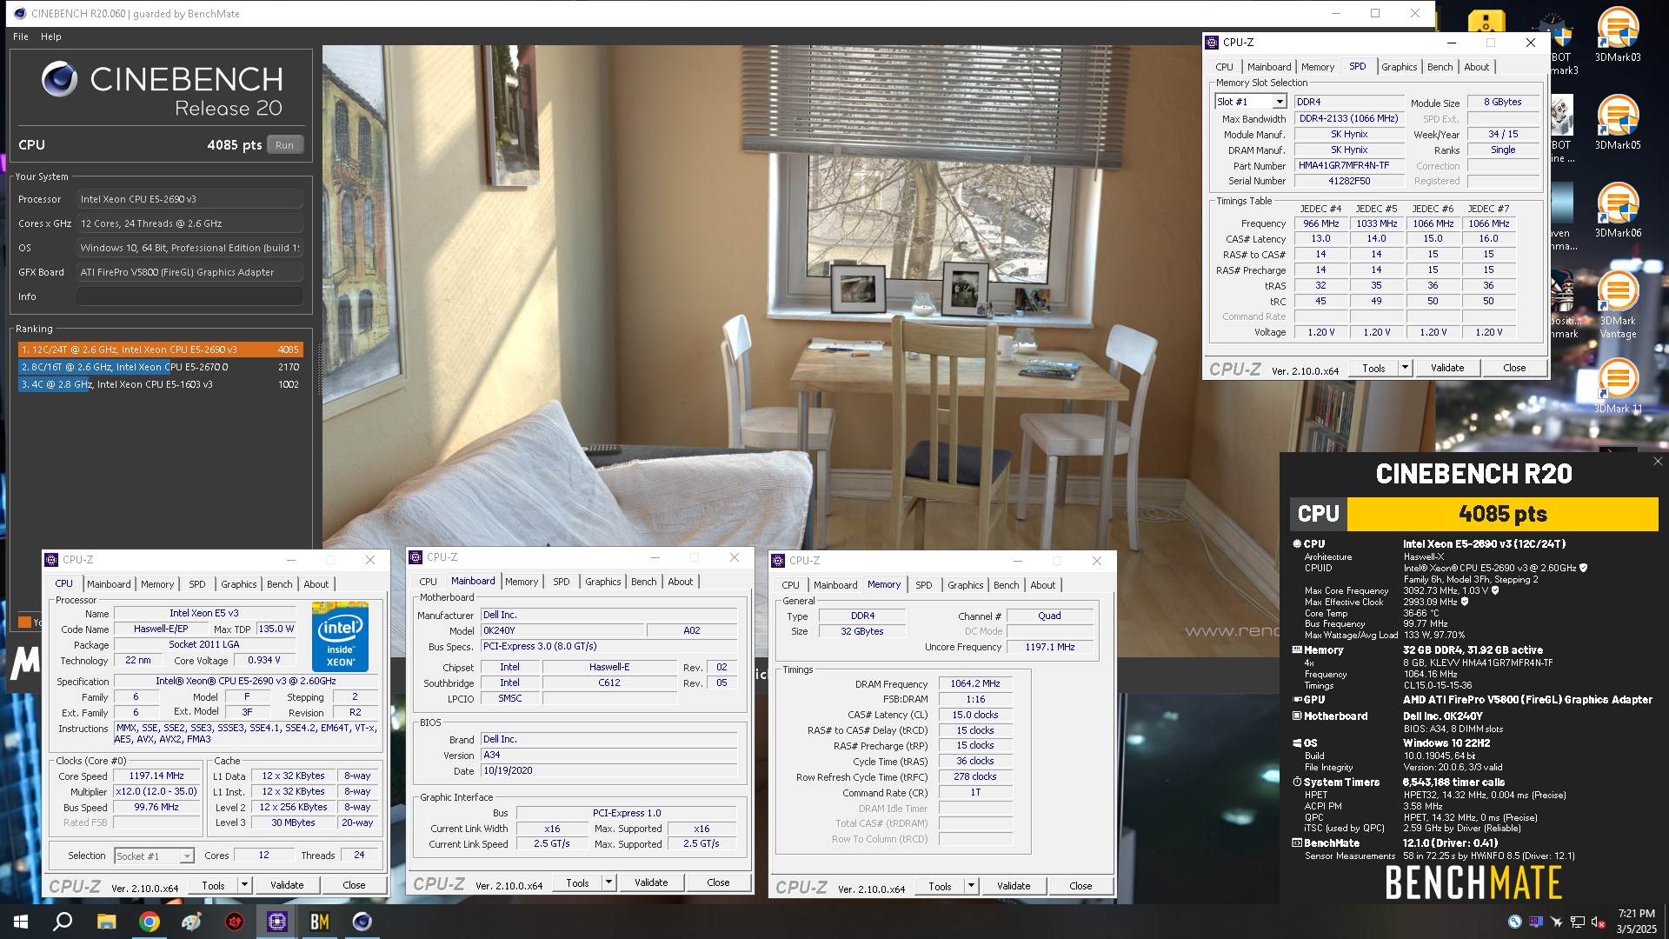Click Tools button in SPD CPU-Z window
Image resolution: width=1669 pixels, height=939 pixels.
[x=1373, y=368]
